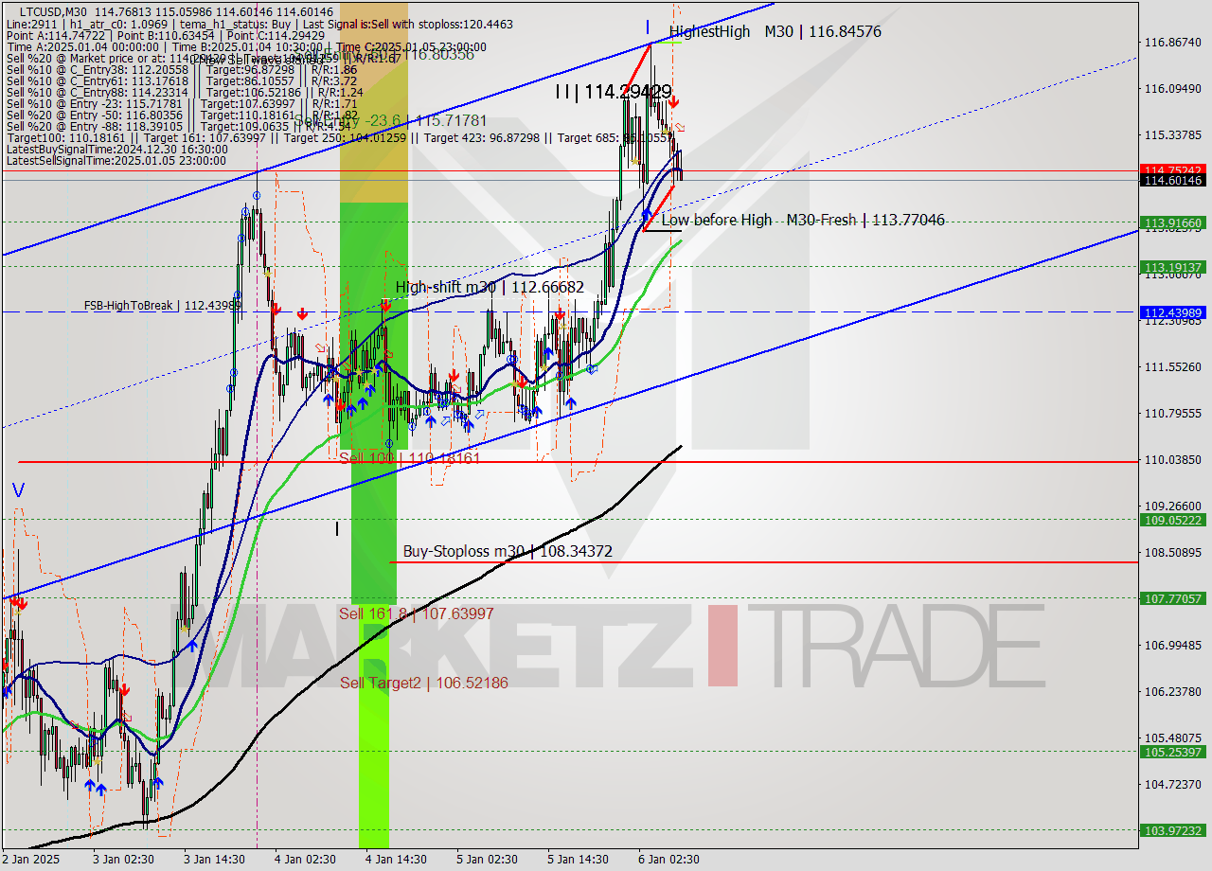Click the 2 Jan 2025 date label
1212x871 pixels.
click(x=30, y=860)
